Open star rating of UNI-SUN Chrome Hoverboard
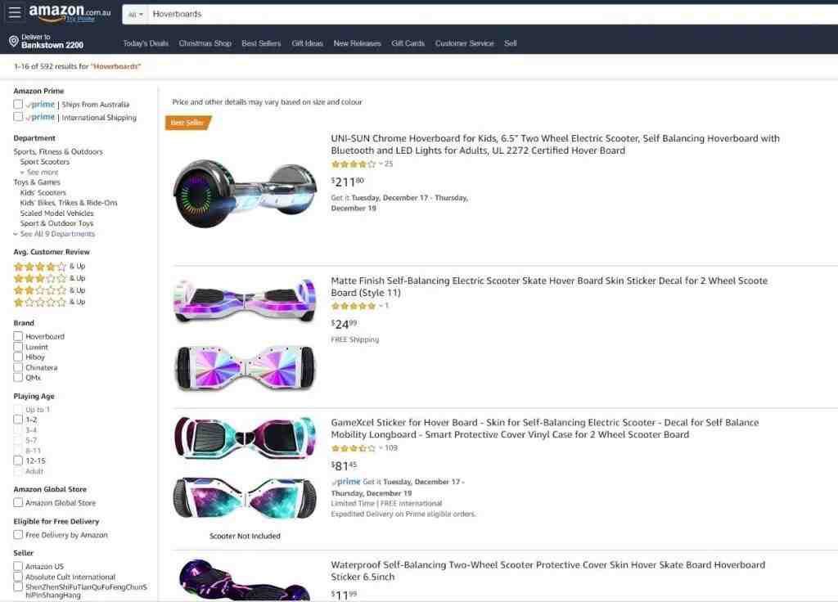 click(354, 164)
